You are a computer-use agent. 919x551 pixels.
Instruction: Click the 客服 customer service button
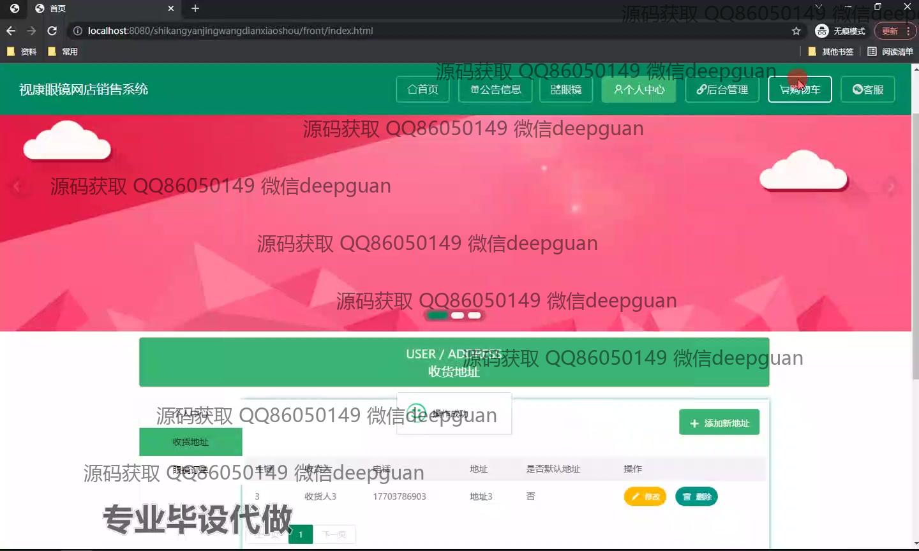(867, 89)
